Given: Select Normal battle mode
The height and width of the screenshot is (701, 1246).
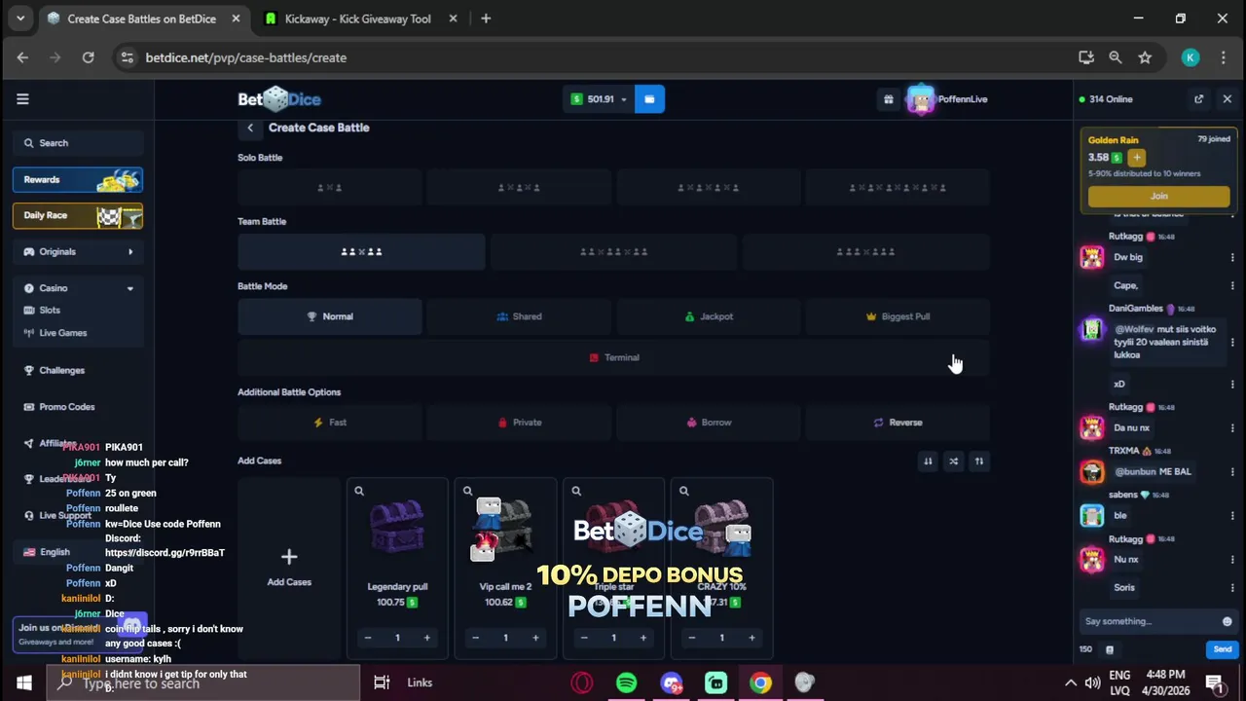Looking at the screenshot, I should 330,316.
